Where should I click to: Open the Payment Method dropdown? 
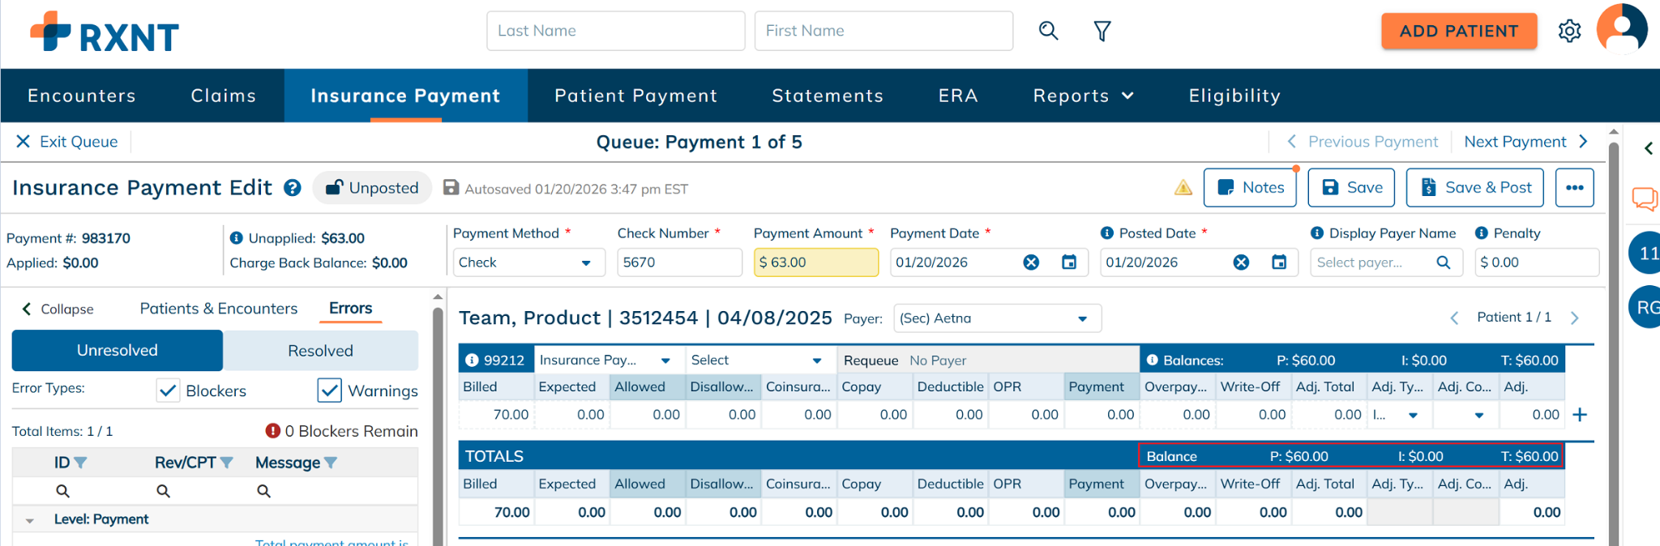527,262
